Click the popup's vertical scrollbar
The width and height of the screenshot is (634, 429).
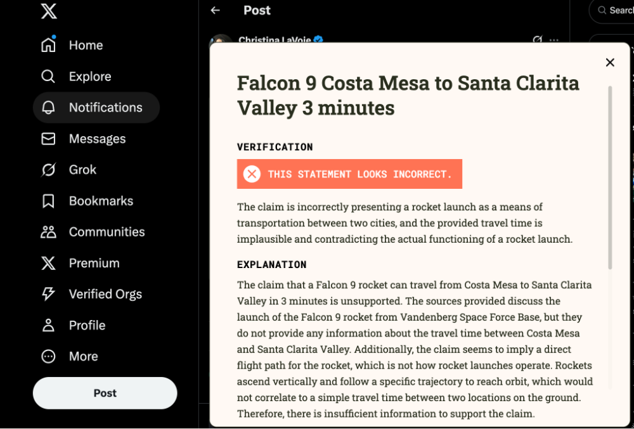tap(611, 177)
